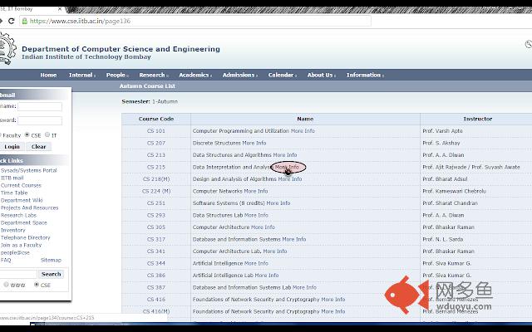Click the Login button

(x=12, y=147)
